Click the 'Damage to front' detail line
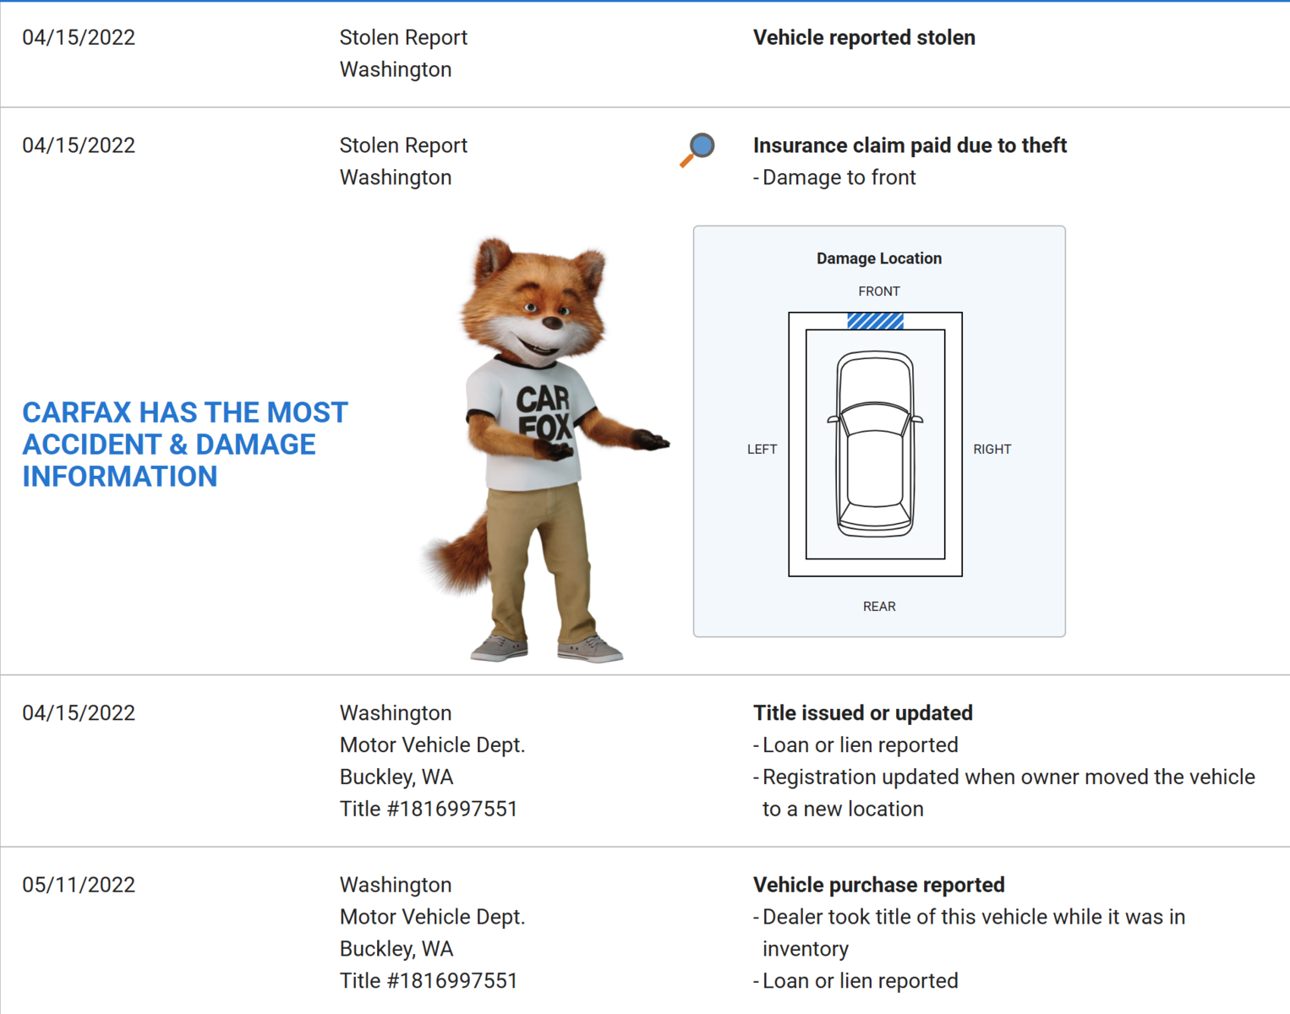 coord(838,177)
